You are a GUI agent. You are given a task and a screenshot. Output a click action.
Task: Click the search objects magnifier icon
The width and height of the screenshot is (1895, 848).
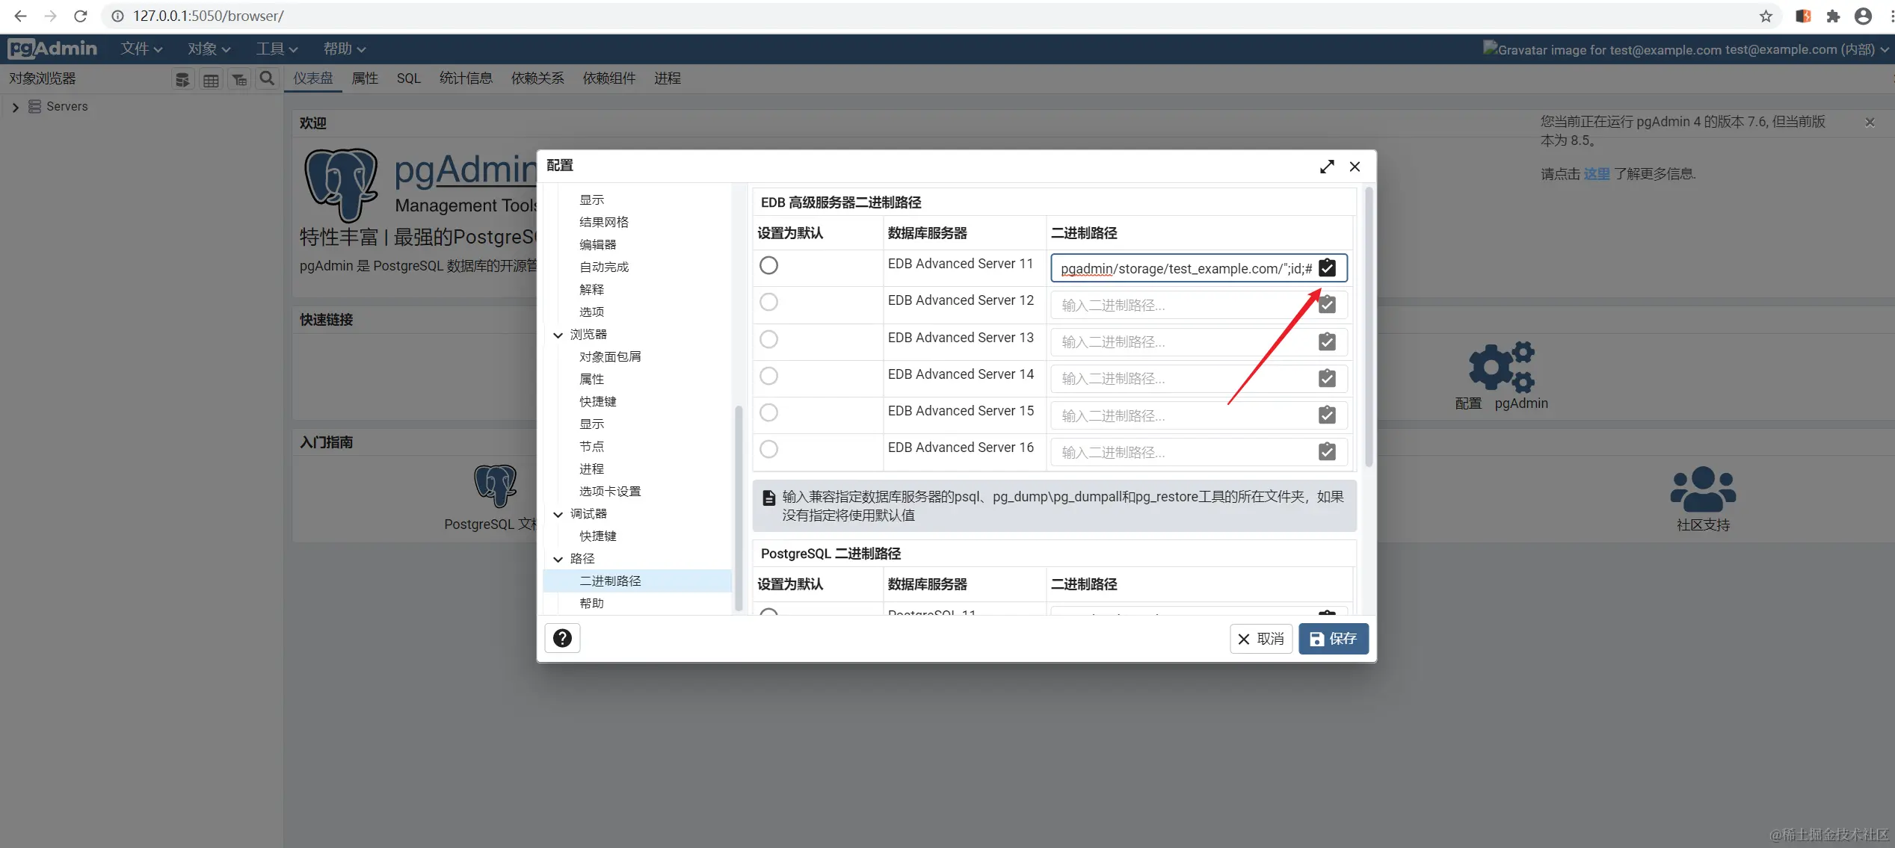pos(267,78)
